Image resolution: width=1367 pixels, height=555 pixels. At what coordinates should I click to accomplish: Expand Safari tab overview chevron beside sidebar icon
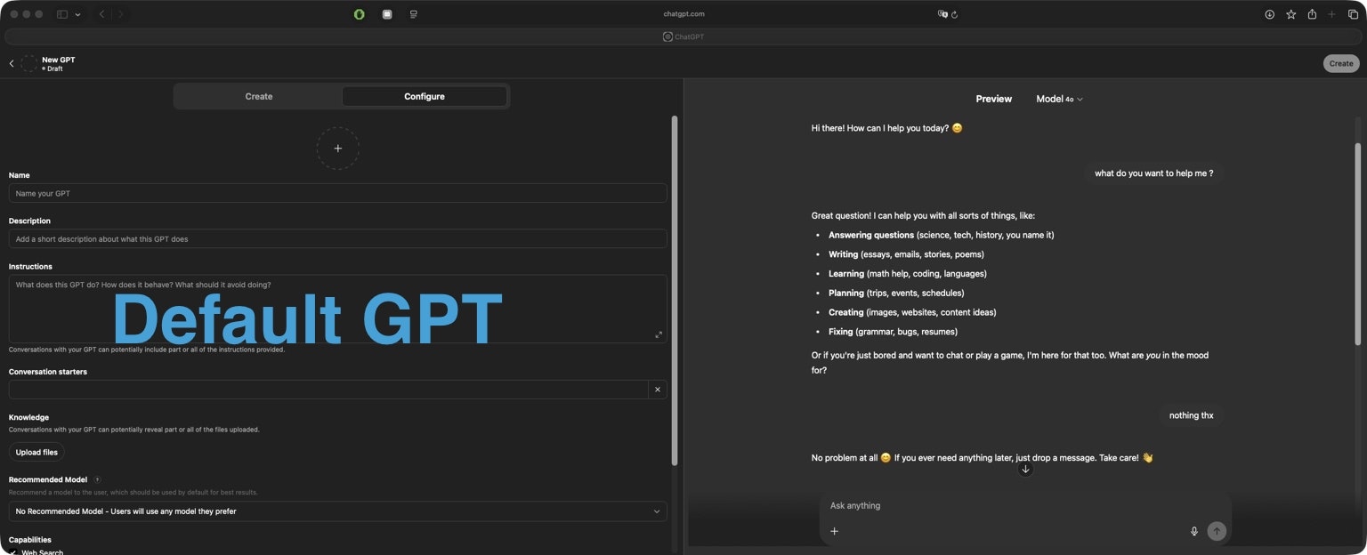coord(78,13)
